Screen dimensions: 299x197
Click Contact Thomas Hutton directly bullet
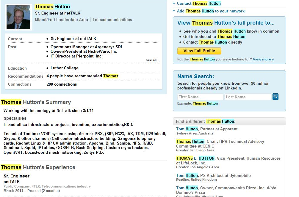[213, 42]
